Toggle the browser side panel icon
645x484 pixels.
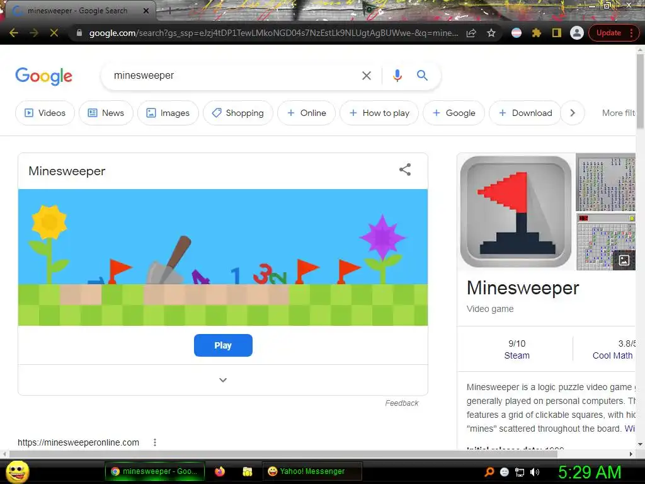(557, 33)
